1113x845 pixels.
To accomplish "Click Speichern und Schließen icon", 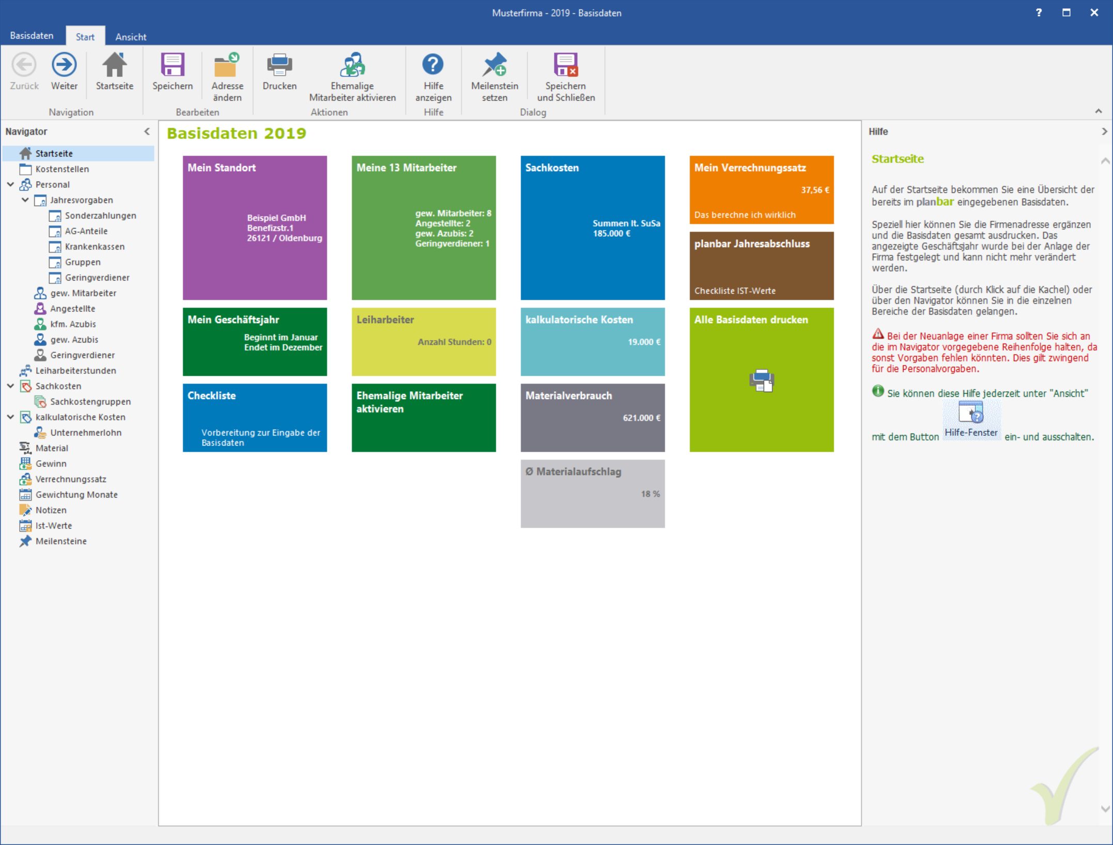I will point(566,65).
